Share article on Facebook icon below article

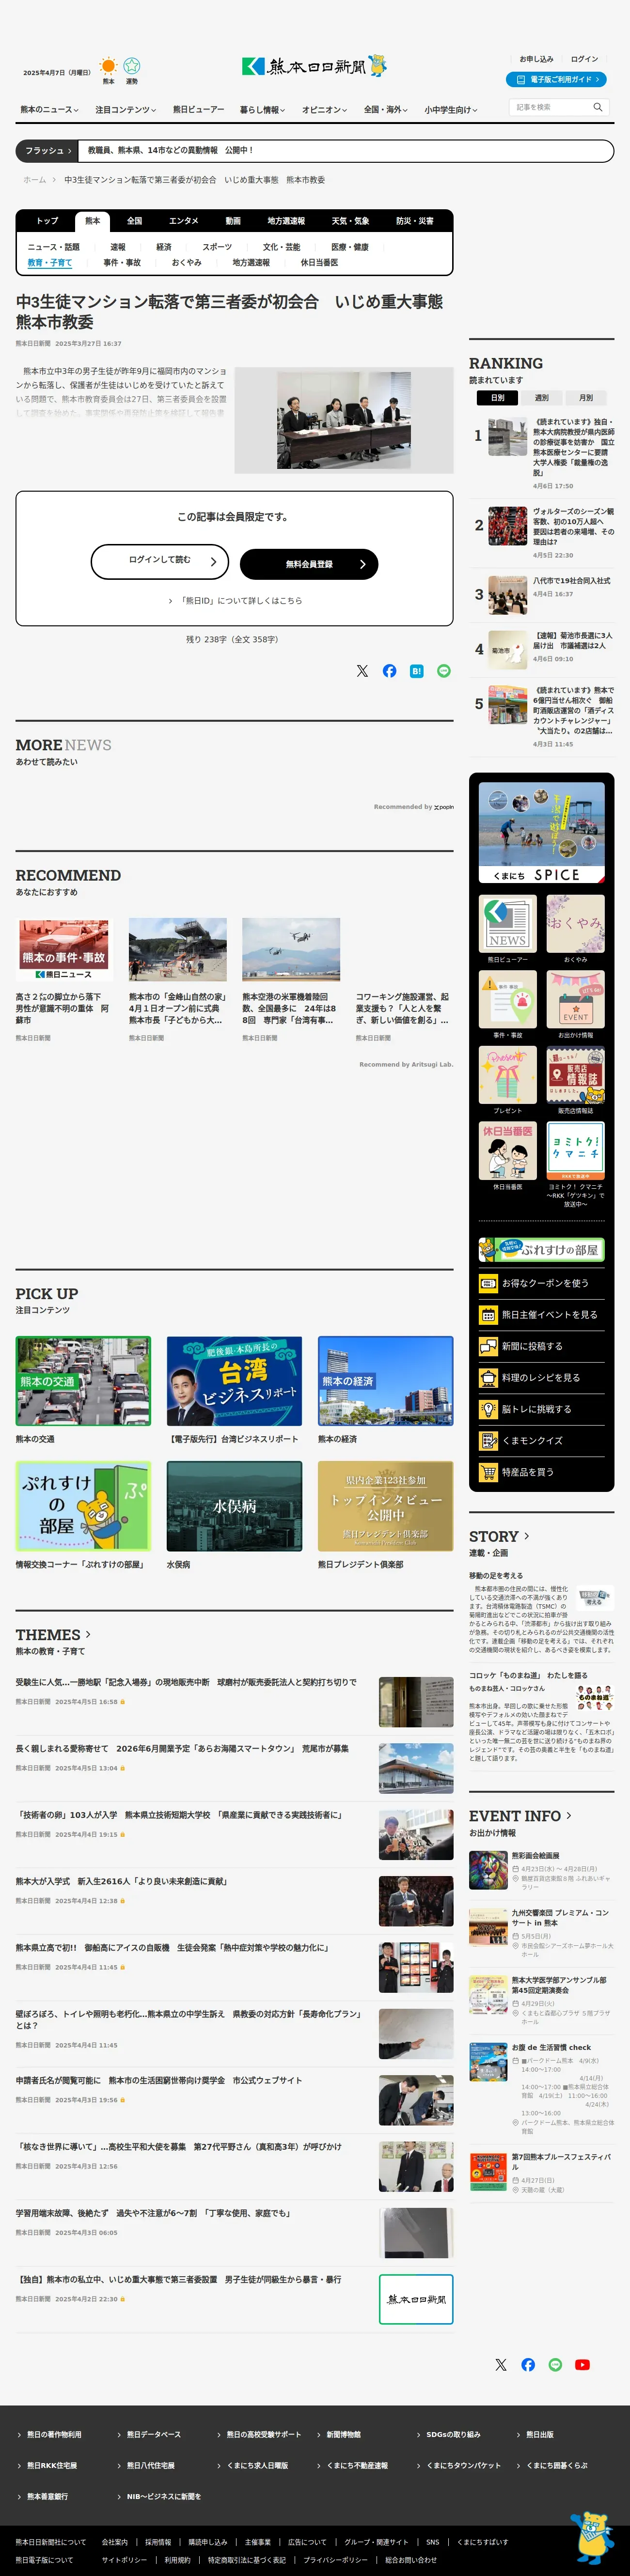tap(389, 671)
